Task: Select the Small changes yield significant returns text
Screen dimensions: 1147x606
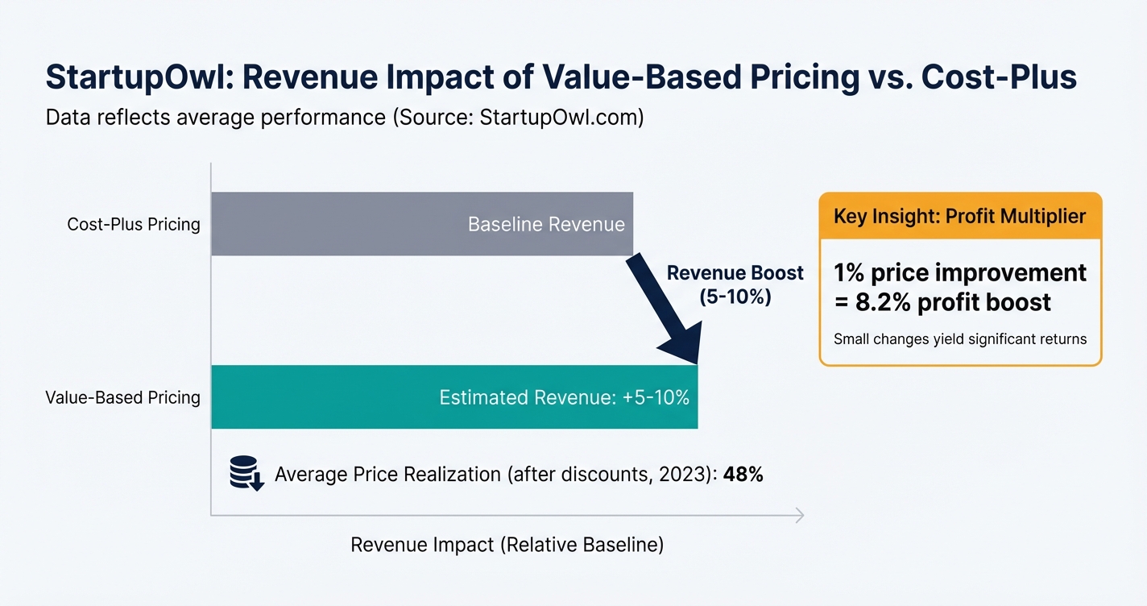Action: (960, 338)
